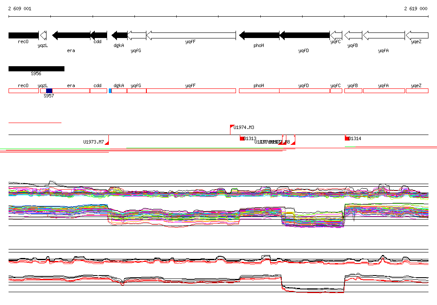
Task: Select the small white yqzL gene arrow
Action: click(x=43, y=35)
